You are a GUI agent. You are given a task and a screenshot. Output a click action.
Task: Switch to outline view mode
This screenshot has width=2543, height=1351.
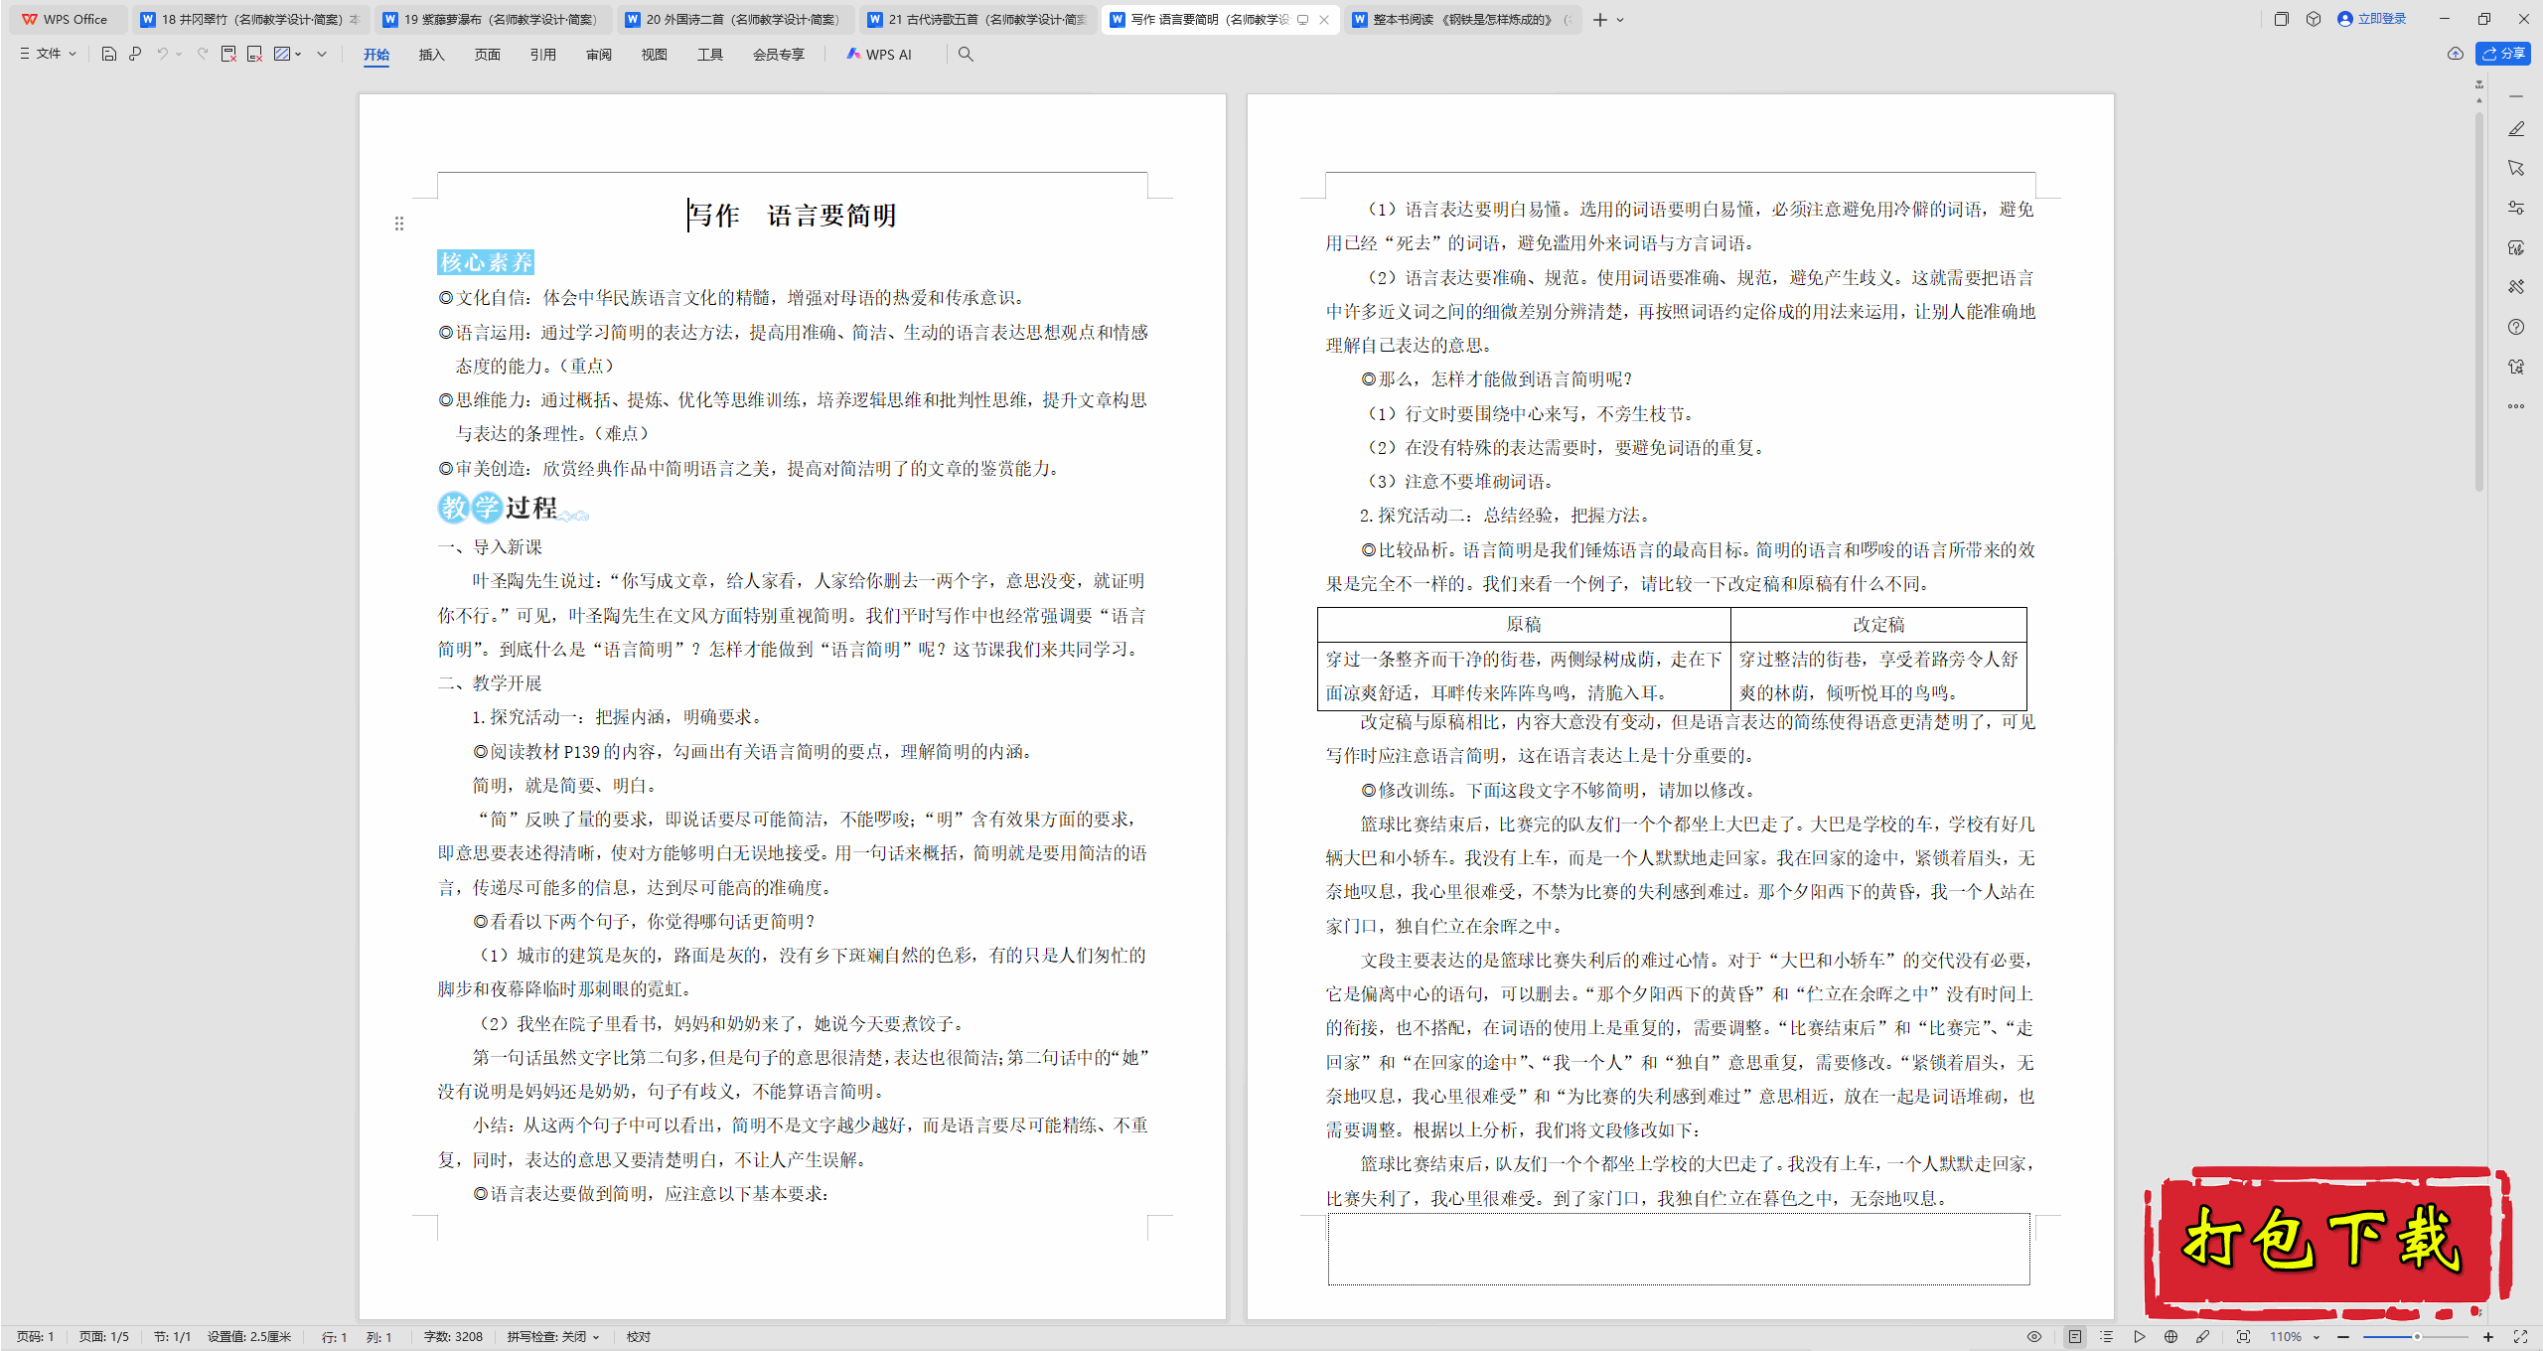click(x=2106, y=1336)
